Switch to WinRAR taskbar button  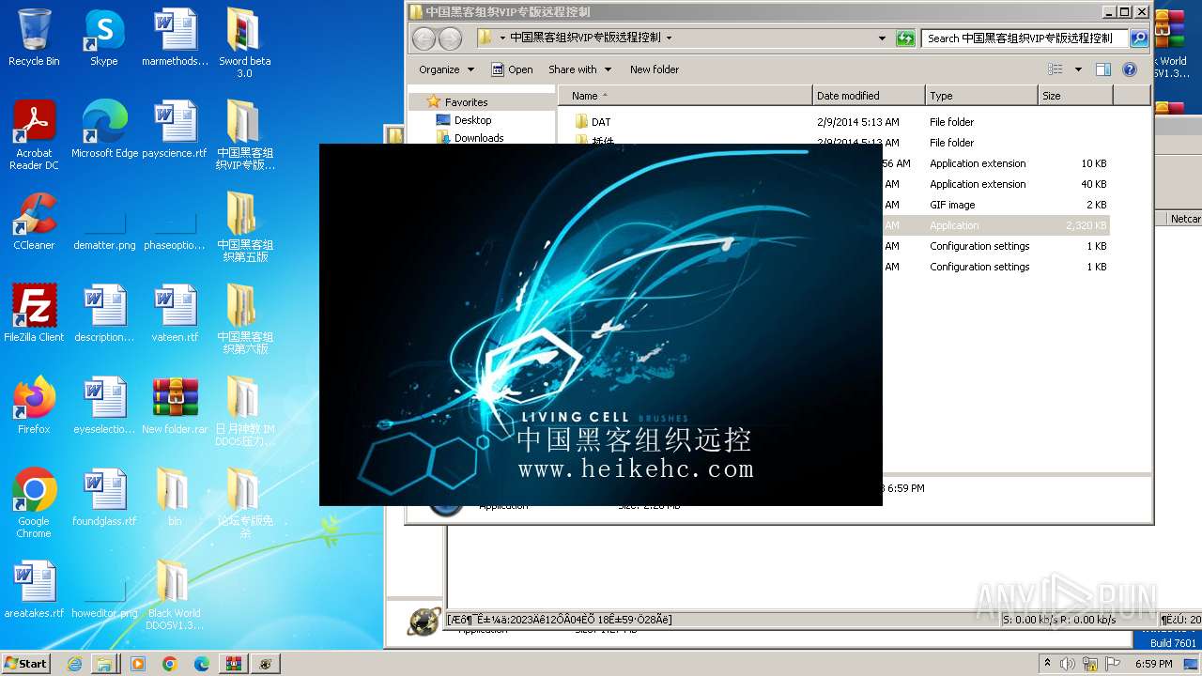[x=233, y=664]
